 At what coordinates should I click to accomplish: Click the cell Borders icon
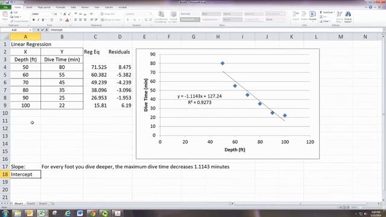[51, 20]
